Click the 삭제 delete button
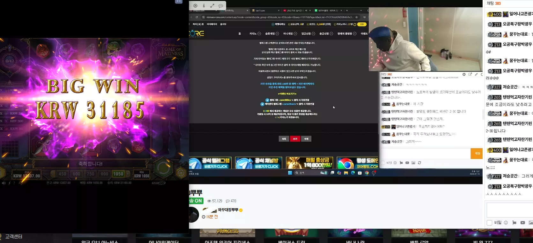533x243 pixels. pyautogui.click(x=306, y=139)
